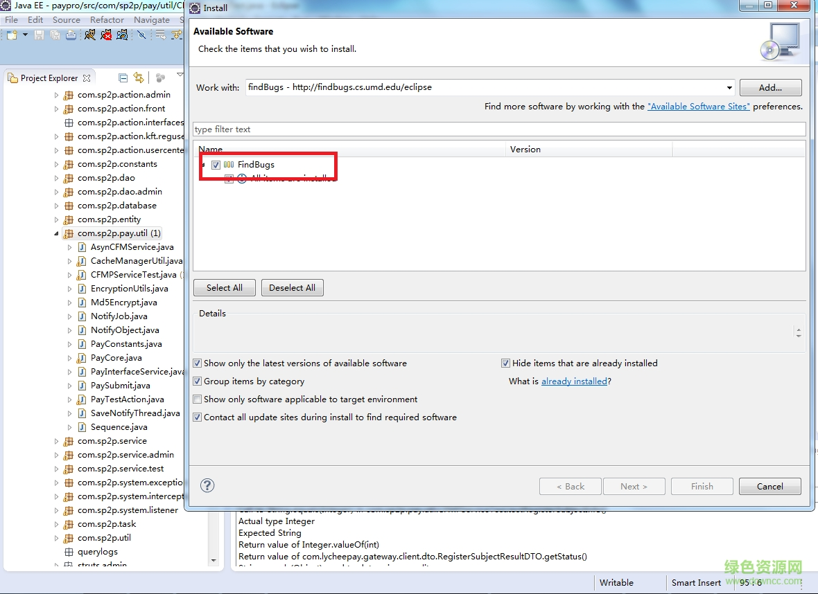Uncheck the FindBugs category checkbox

point(216,165)
